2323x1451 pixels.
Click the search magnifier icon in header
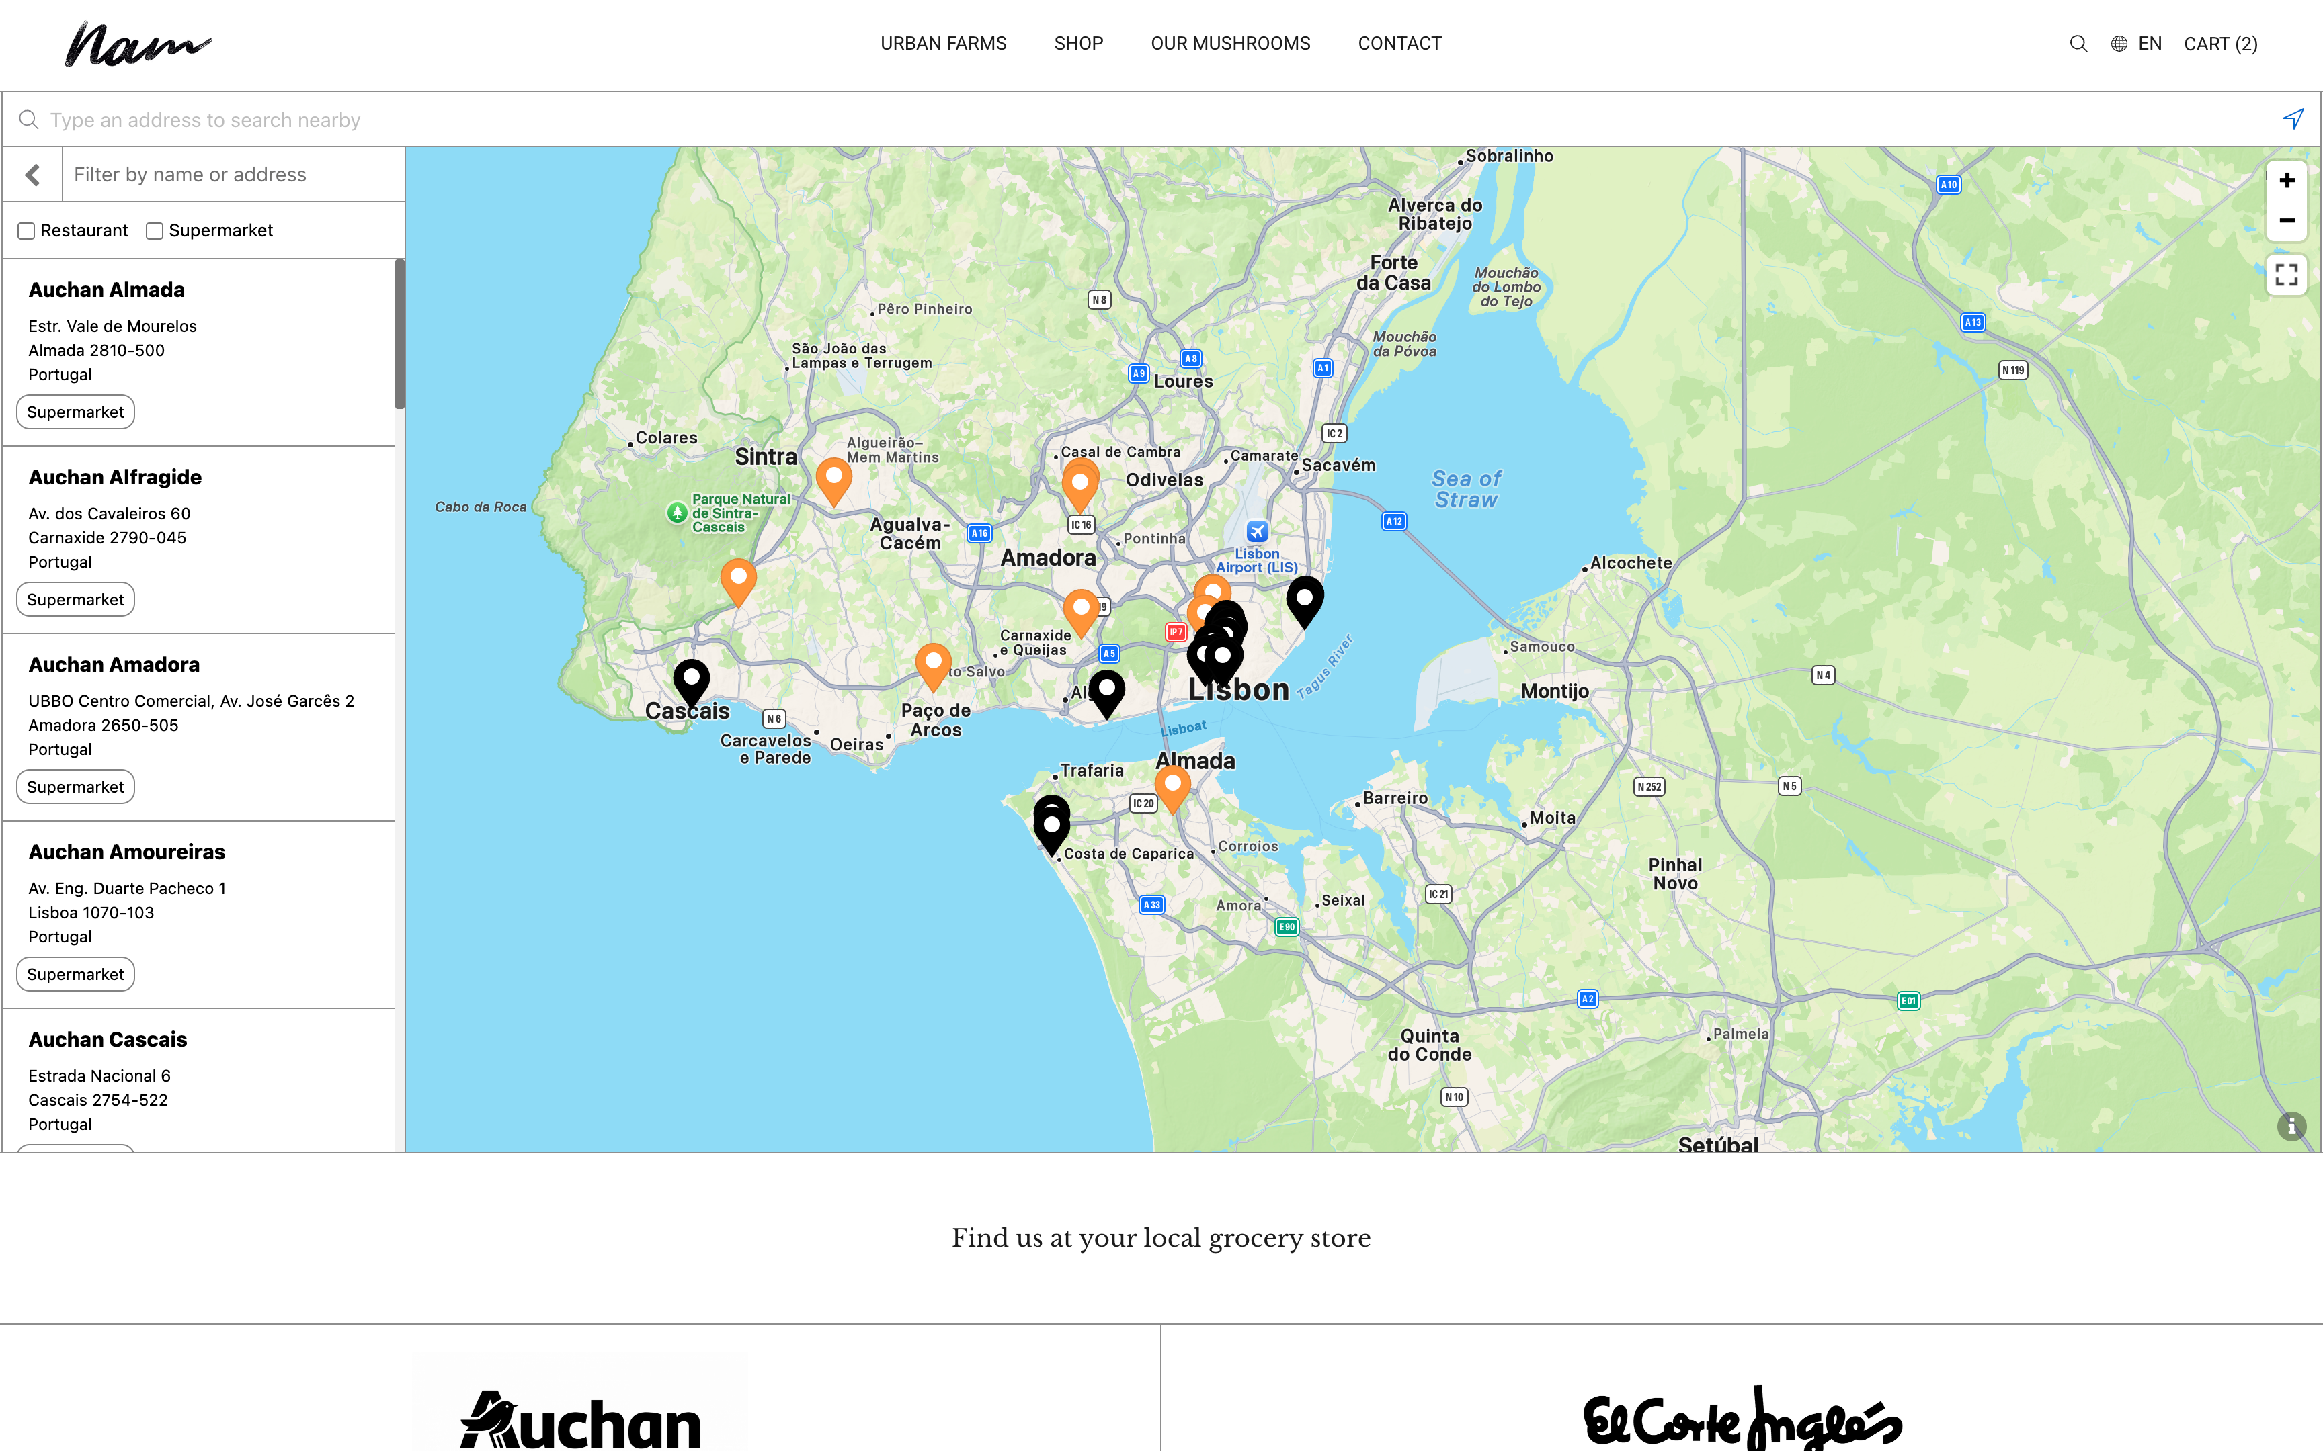(2078, 43)
